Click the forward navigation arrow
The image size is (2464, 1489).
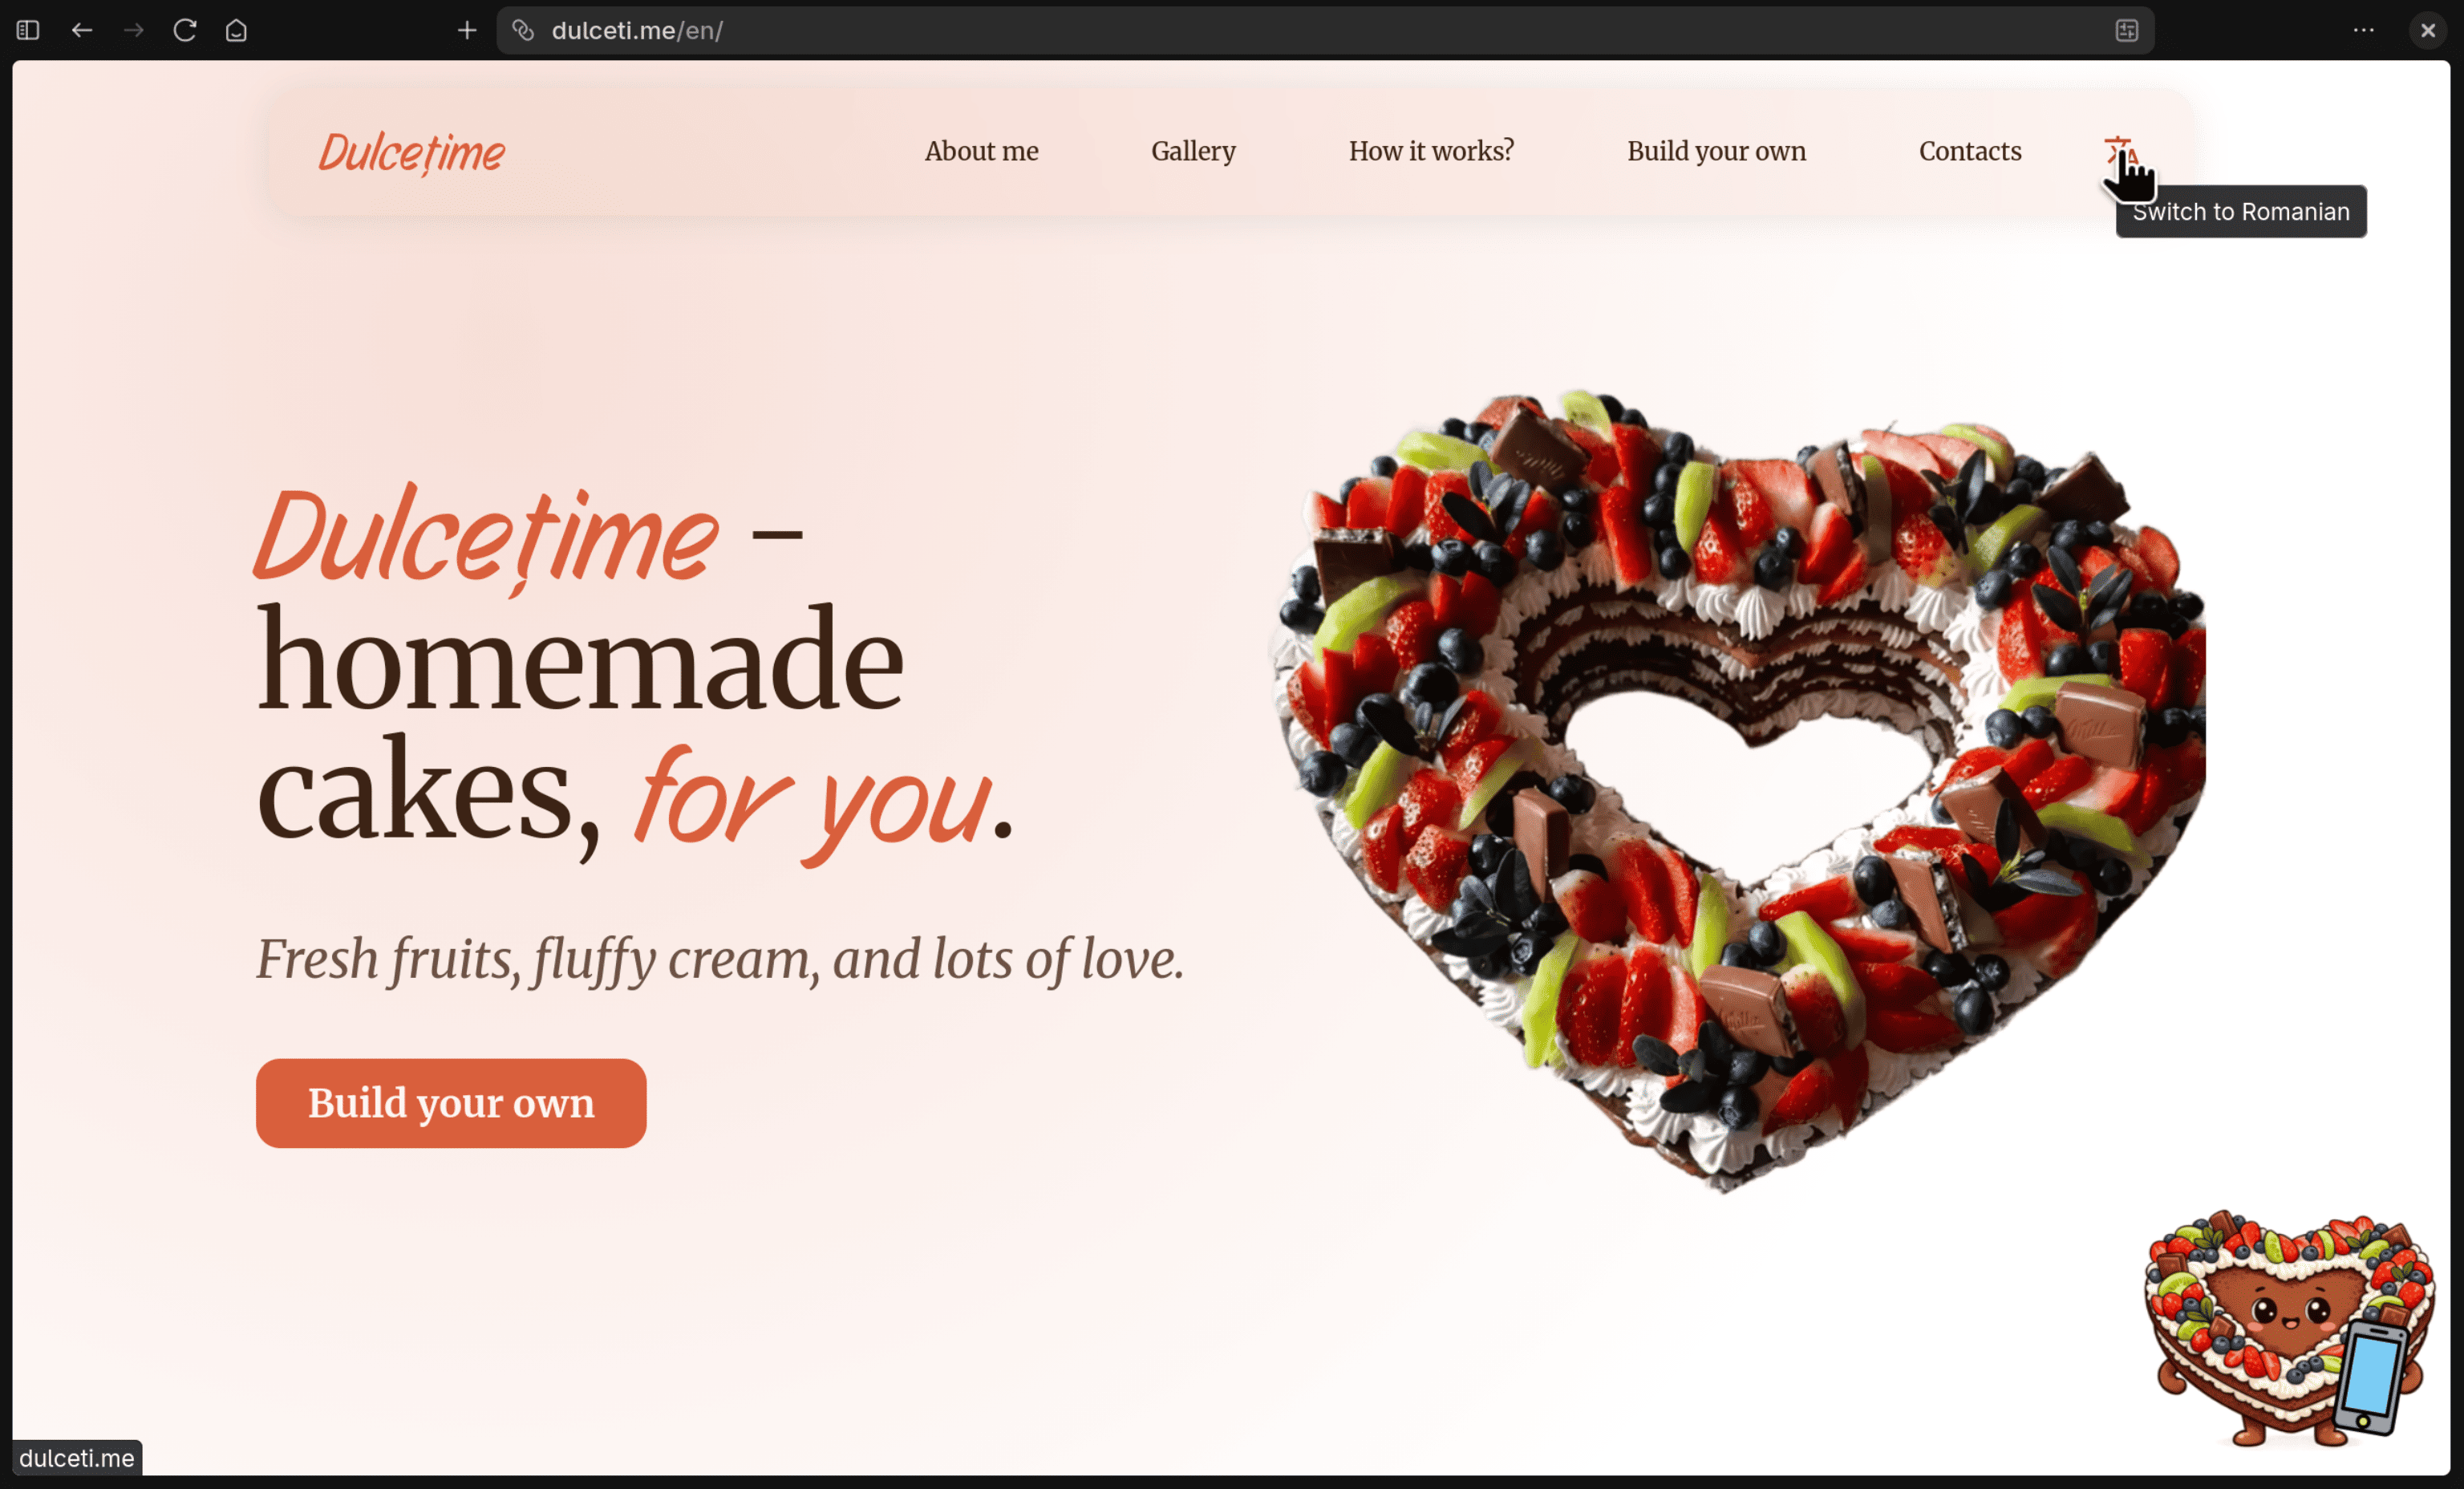click(133, 30)
